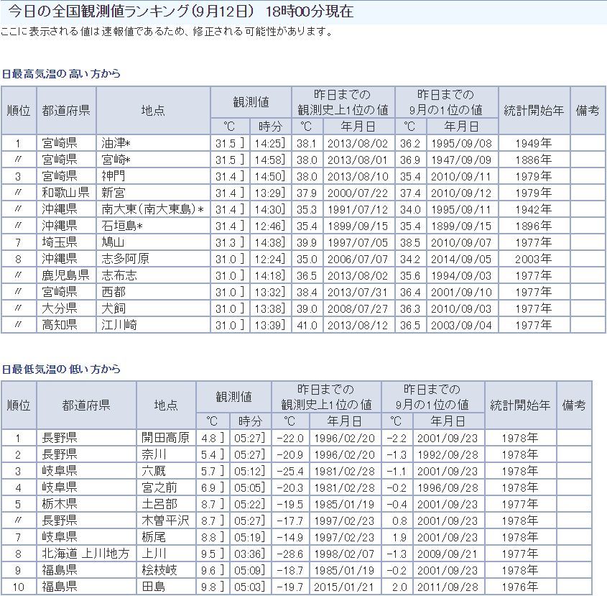Click the 埼玉県 prefecture cell

[x=60, y=242]
